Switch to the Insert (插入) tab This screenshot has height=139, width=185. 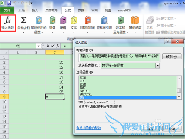tap(35, 10)
